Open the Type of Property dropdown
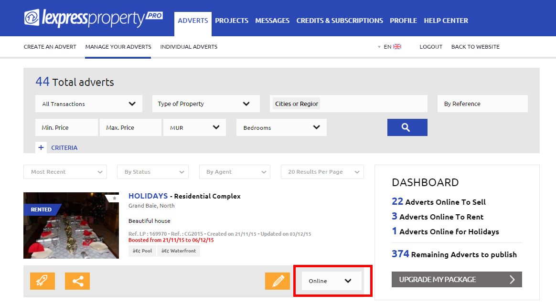The width and height of the screenshot is (556, 304). [206, 104]
